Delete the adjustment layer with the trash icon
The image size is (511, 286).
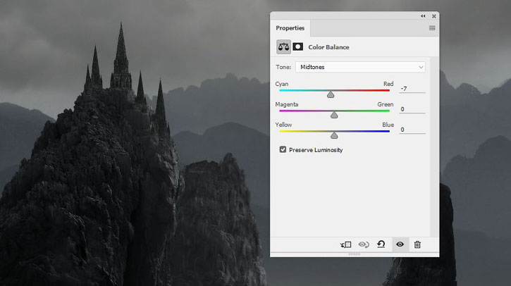pos(417,244)
